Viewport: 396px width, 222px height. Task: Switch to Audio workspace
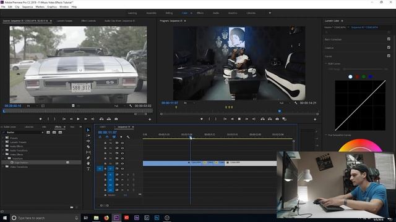216,13
